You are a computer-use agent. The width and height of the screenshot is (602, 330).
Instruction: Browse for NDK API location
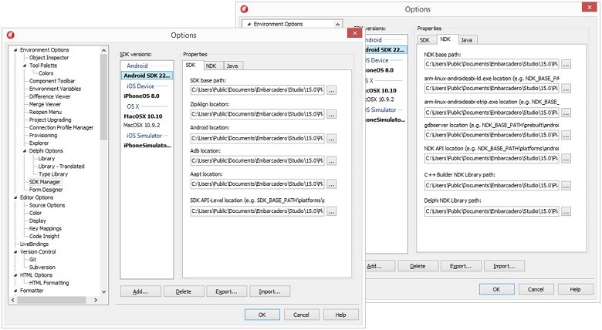click(x=566, y=159)
